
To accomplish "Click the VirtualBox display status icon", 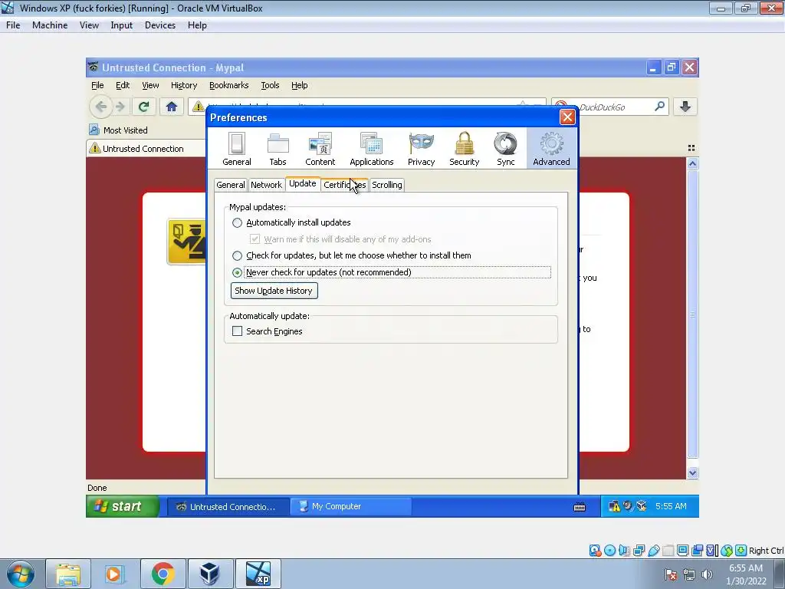I will pyautogui.click(x=682, y=551).
